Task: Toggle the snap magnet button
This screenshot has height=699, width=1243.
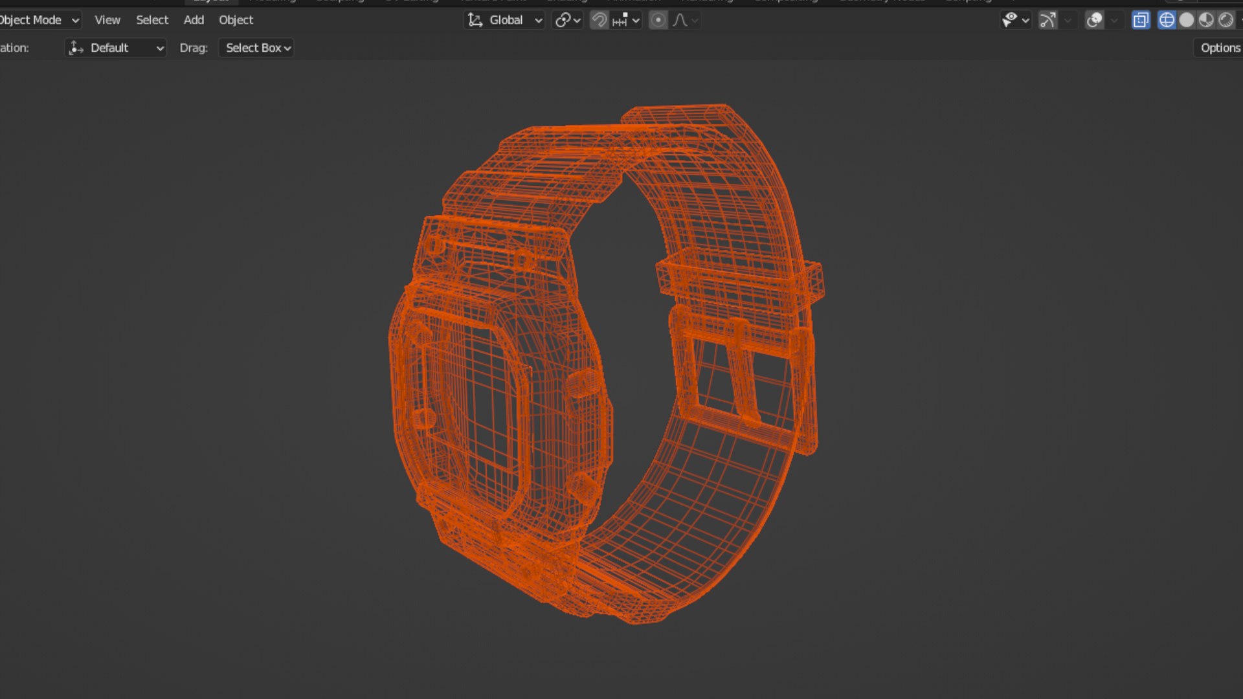Action: click(x=599, y=20)
